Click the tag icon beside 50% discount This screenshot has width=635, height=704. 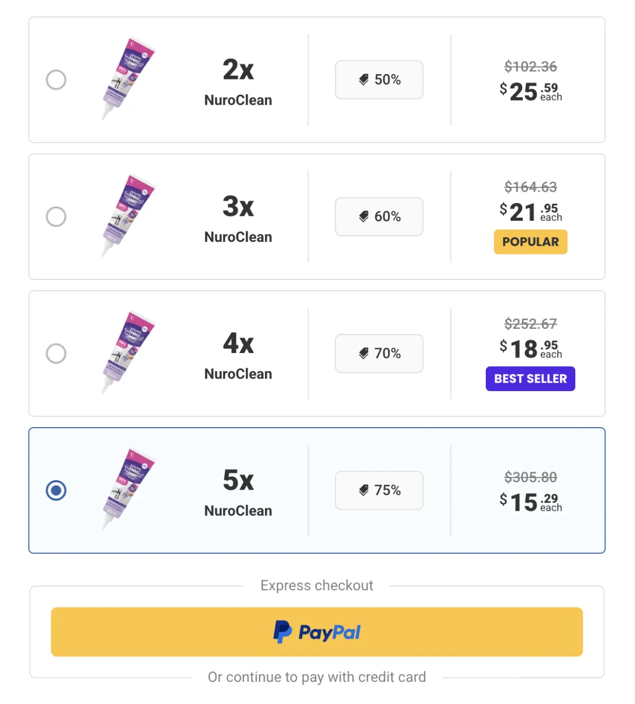click(364, 79)
